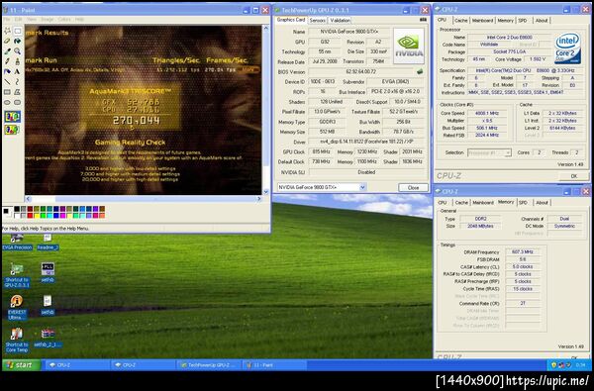Open the EVEREST Ultimate desktop shortcut
Image resolution: width=594 pixels, height=391 pixels.
tap(17, 307)
